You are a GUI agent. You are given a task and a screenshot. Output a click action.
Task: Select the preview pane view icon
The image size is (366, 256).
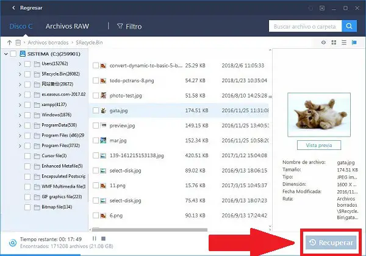354,43
